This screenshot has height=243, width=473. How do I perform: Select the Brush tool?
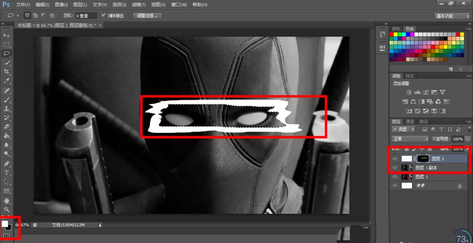(7, 99)
